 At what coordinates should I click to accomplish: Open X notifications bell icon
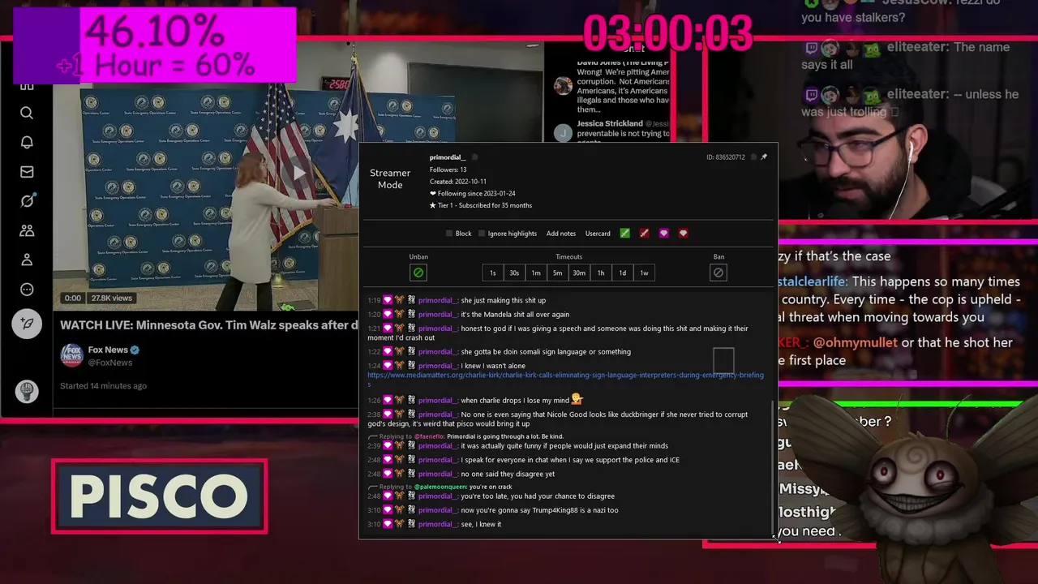[27, 142]
